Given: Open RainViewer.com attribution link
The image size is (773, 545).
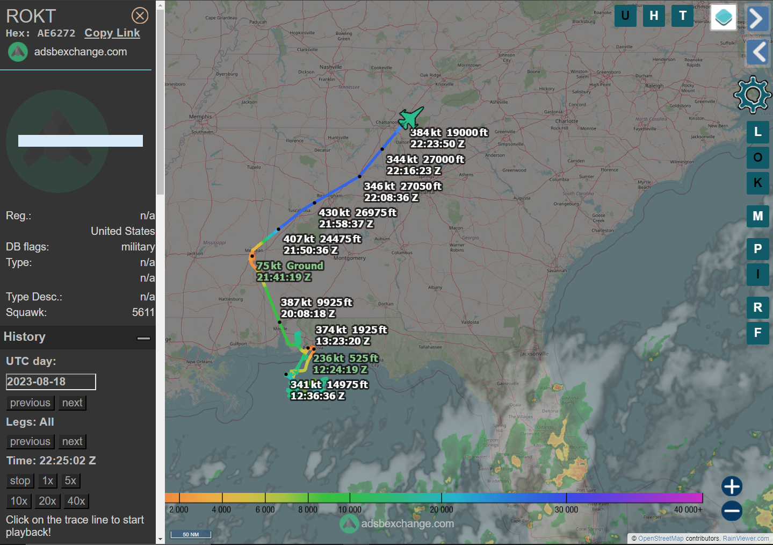Looking at the screenshot, I should point(746,539).
